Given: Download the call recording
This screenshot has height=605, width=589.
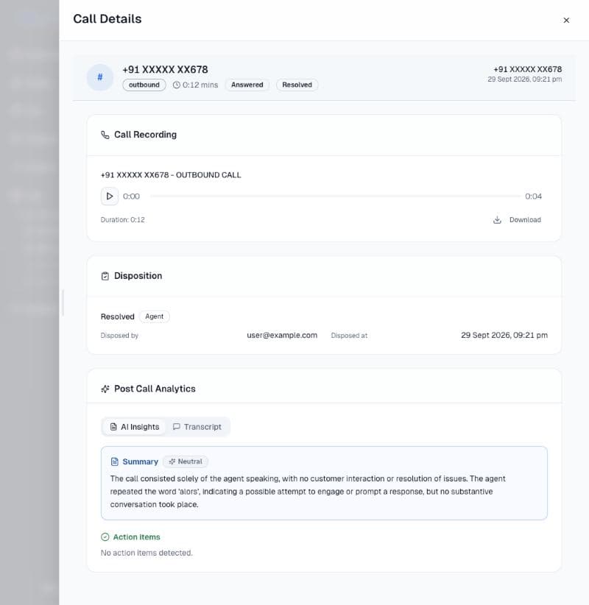Looking at the screenshot, I should coord(517,220).
